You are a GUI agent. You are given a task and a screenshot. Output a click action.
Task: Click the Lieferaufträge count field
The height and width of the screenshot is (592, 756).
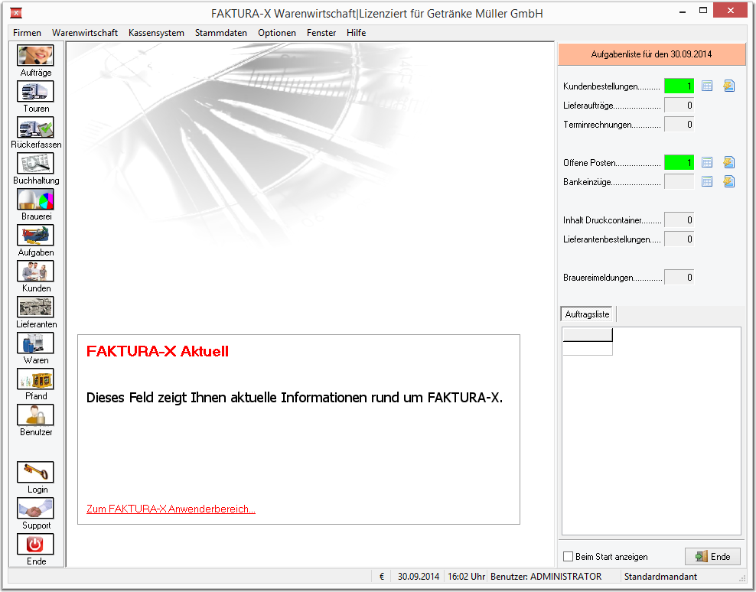(679, 105)
